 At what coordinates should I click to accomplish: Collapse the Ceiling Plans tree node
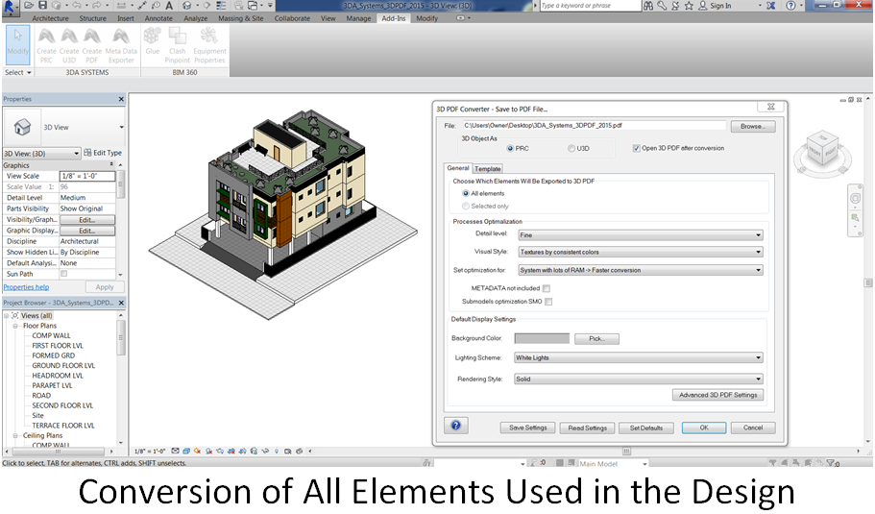tap(15, 436)
